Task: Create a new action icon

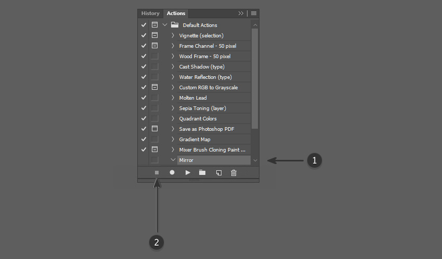Action: 219,173
